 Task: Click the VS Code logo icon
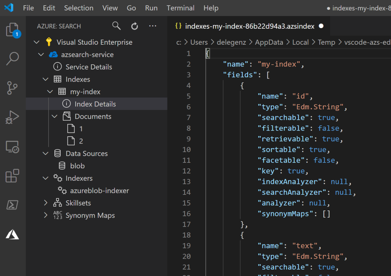point(9,8)
